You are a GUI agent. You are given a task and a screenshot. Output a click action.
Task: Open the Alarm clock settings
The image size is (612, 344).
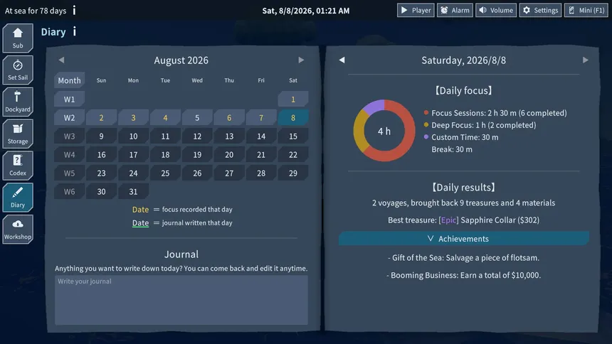click(455, 10)
